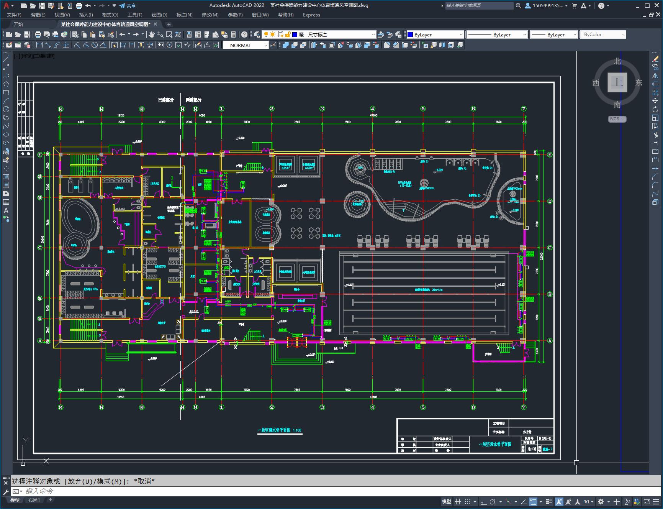
Task: Click the 模型 model space status button
Action: pos(446,501)
